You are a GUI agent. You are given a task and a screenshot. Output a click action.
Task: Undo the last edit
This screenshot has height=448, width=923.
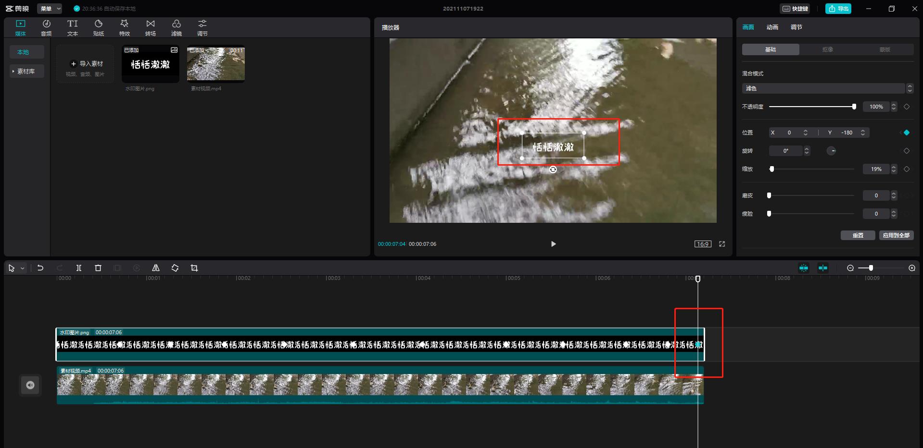pos(40,268)
